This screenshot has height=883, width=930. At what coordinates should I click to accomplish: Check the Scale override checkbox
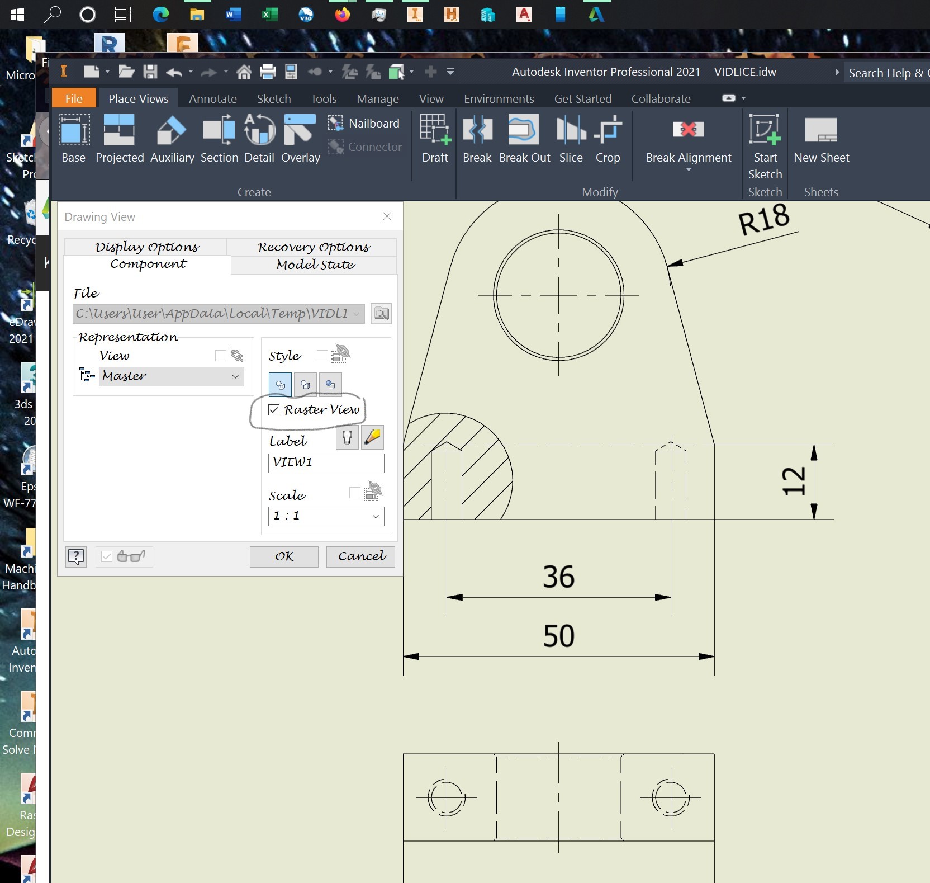pyautogui.click(x=354, y=493)
